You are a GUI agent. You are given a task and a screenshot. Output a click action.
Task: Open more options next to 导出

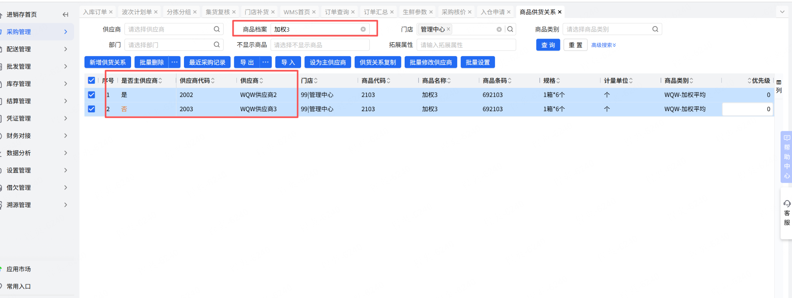pyautogui.click(x=265, y=62)
